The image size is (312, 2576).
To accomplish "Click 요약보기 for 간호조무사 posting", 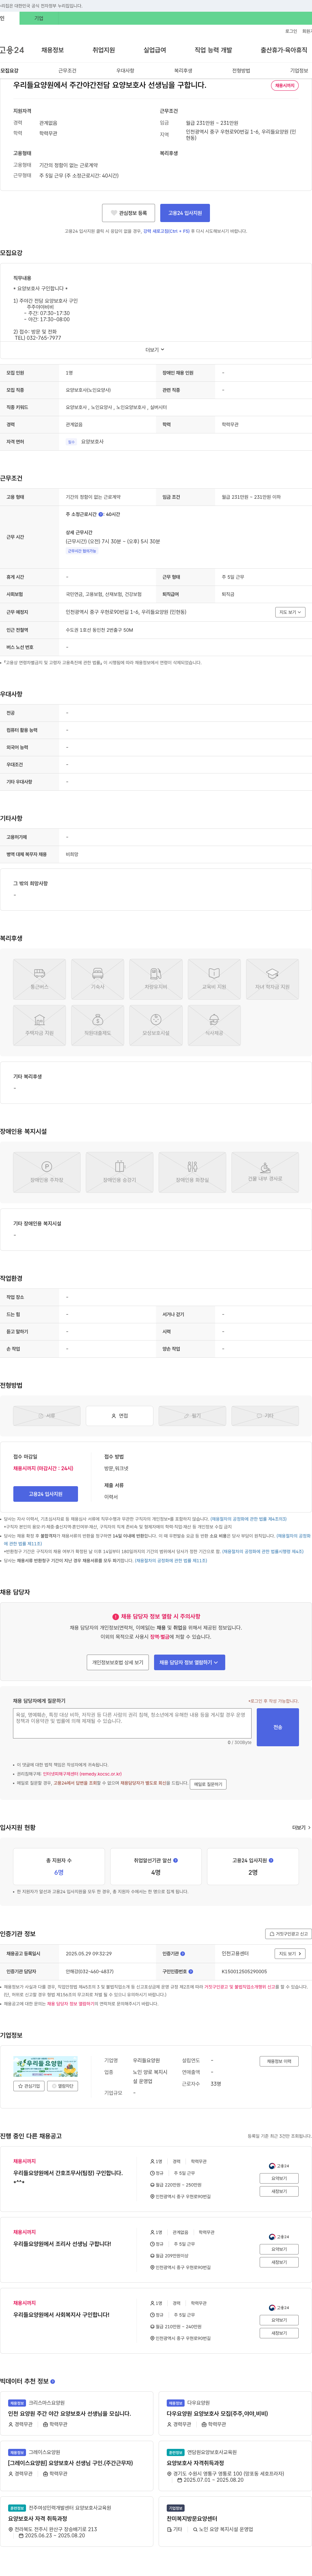I will click(279, 2178).
